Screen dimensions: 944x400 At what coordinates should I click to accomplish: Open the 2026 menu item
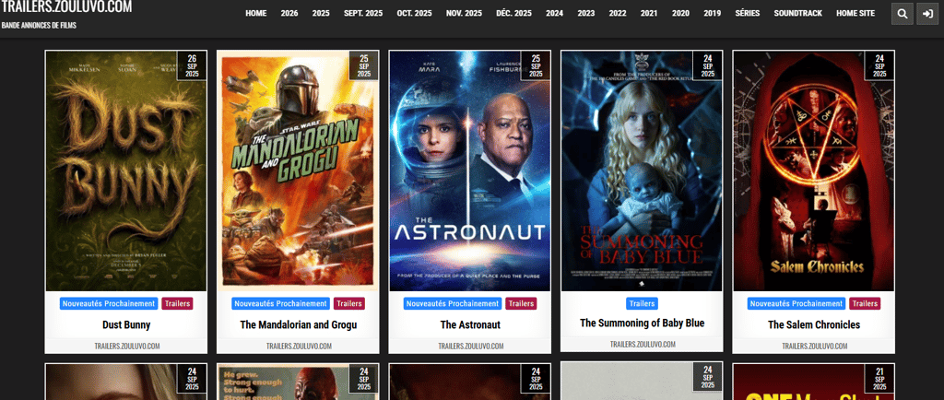tap(289, 13)
